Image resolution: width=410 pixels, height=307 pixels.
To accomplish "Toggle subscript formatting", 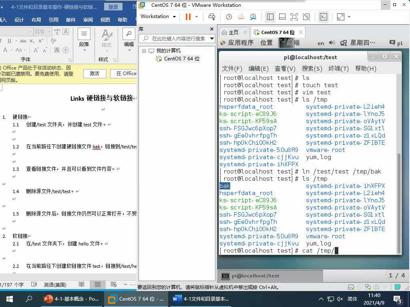I will tap(31, 41).
